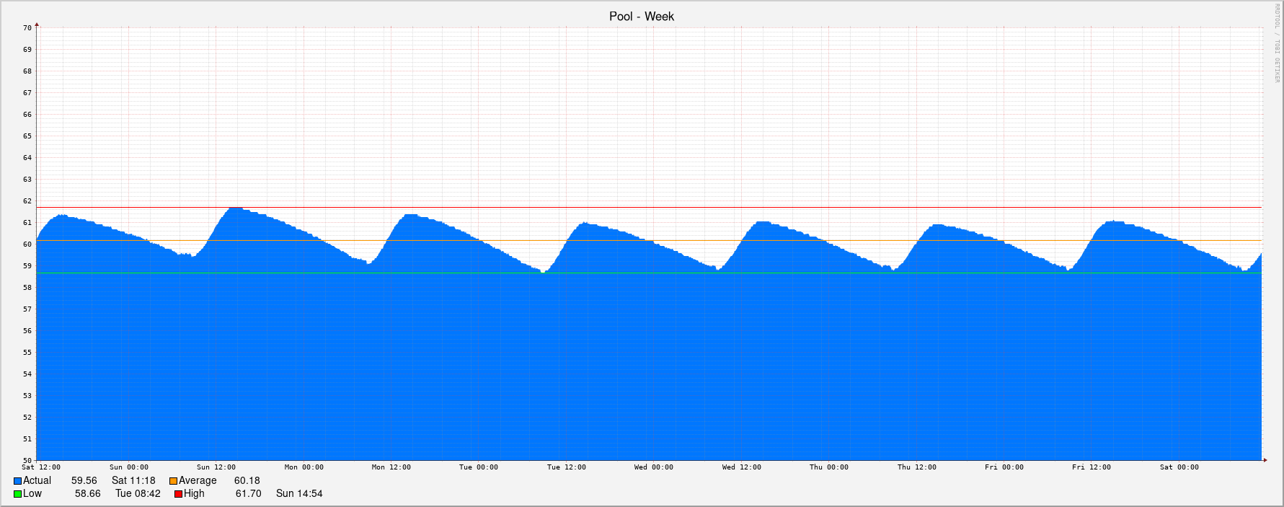
Task: Click the red High legend swatch
Action: pyautogui.click(x=178, y=494)
